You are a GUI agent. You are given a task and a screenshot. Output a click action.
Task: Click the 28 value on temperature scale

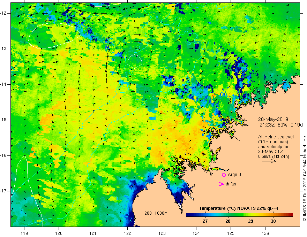pos(228,221)
